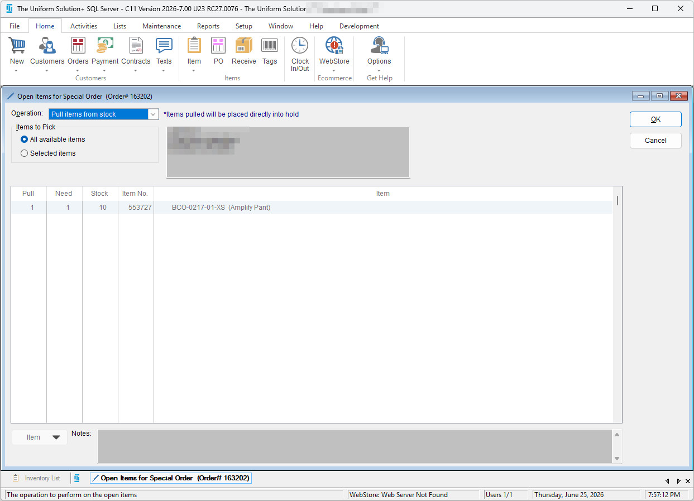Click the Stock column header

(x=100, y=194)
